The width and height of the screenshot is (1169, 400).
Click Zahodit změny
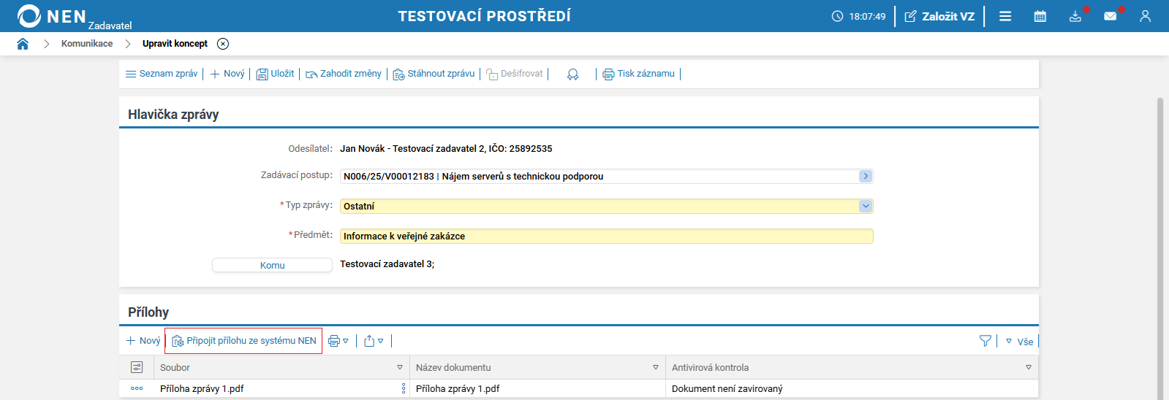click(344, 74)
